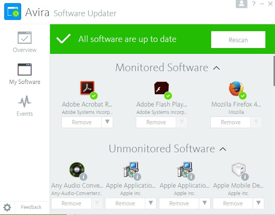This screenshot has width=275, height=215.
Task: Click the Feedback link
Action: pyautogui.click(x=31, y=207)
